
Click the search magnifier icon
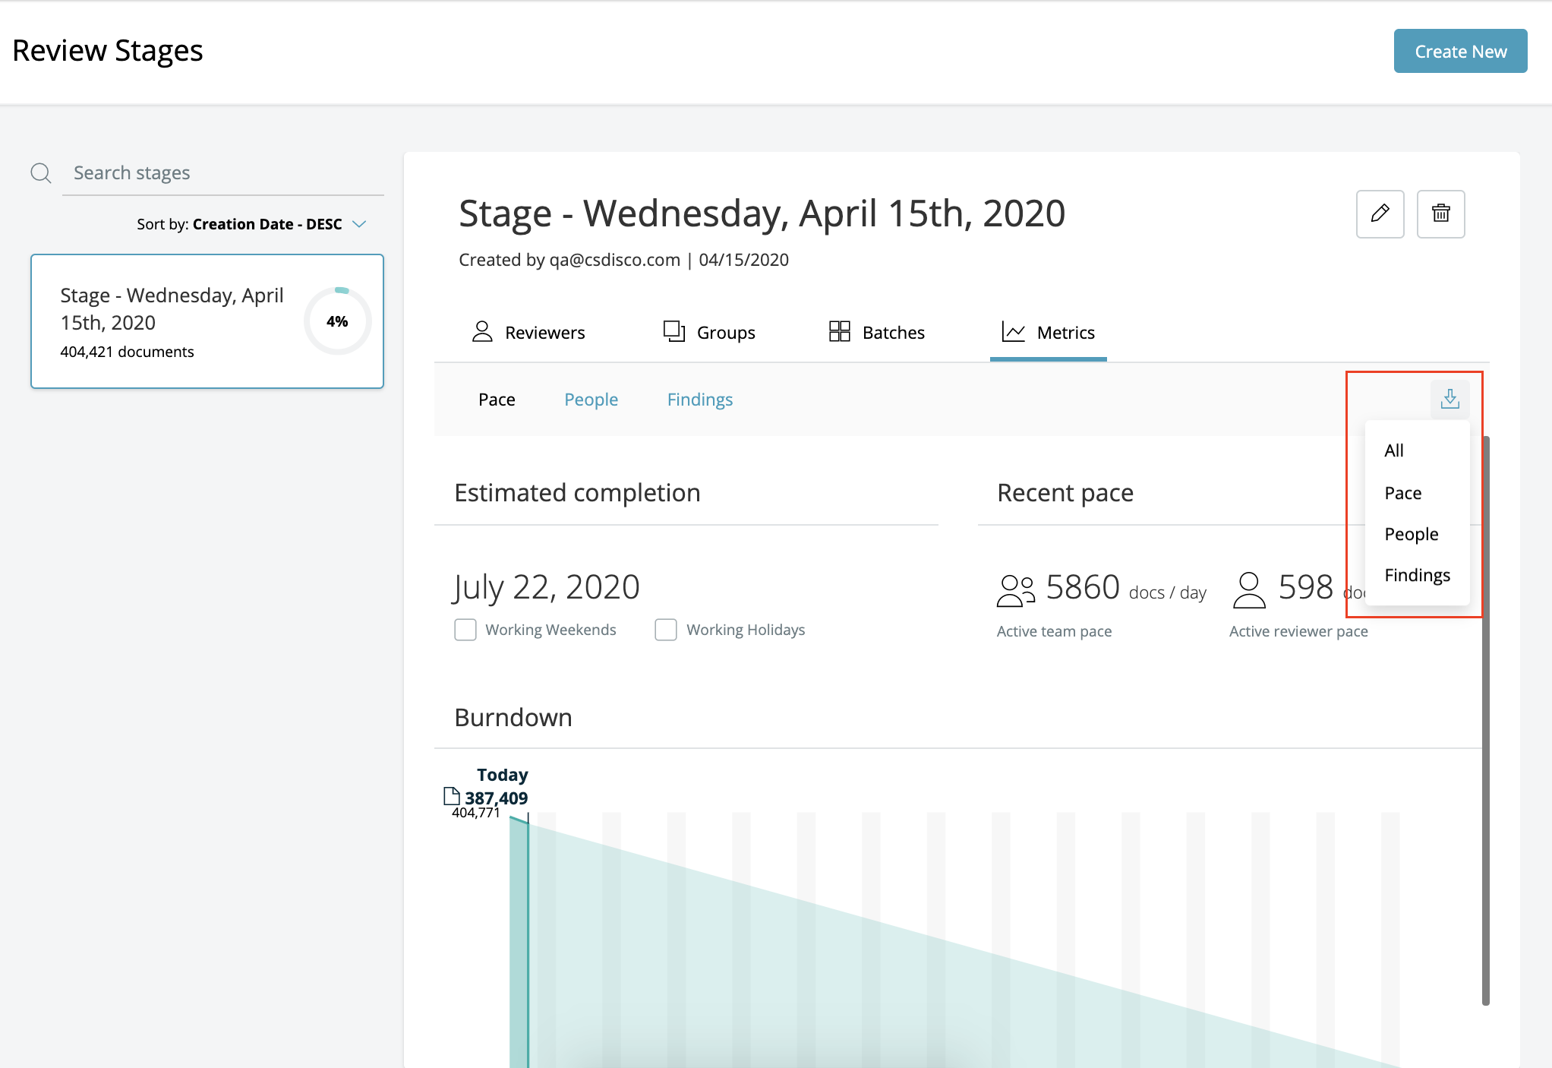point(41,173)
